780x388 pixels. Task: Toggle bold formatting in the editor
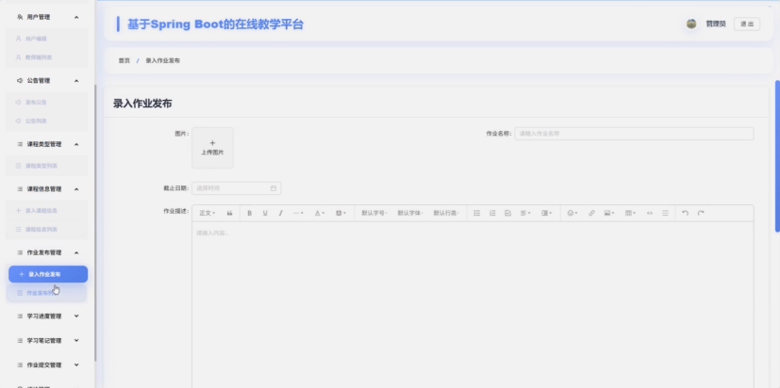[x=250, y=213]
